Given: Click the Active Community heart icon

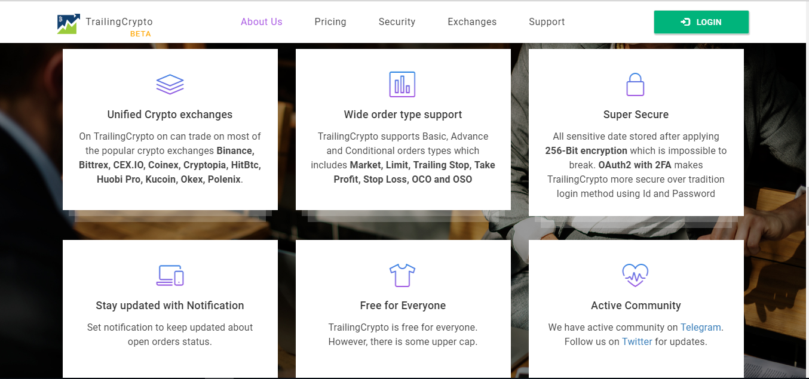Looking at the screenshot, I should pyautogui.click(x=636, y=275).
